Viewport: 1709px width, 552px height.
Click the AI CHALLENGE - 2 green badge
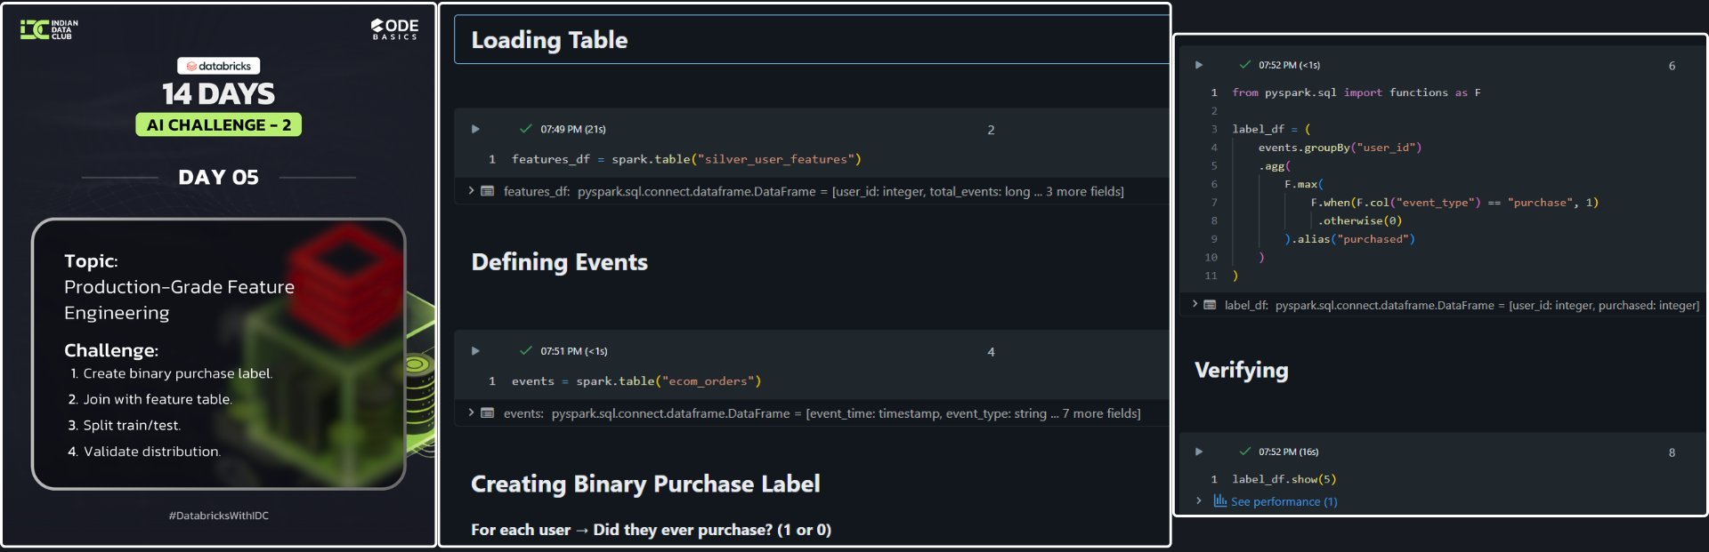coord(219,125)
